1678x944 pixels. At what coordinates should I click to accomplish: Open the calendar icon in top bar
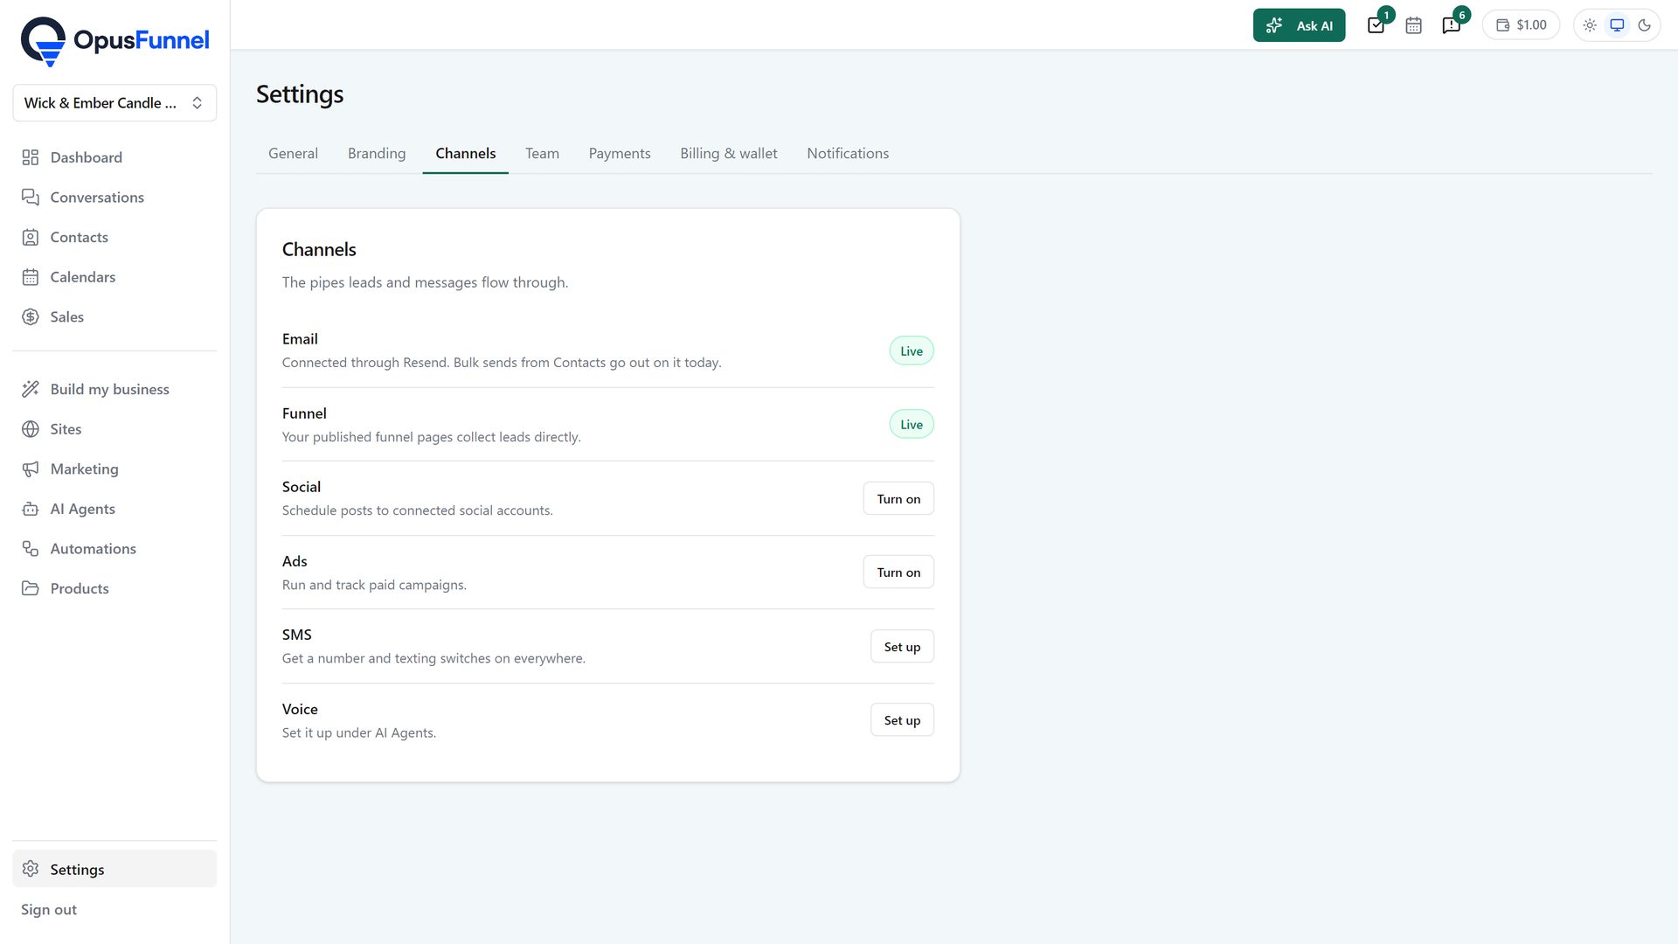coord(1413,25)
